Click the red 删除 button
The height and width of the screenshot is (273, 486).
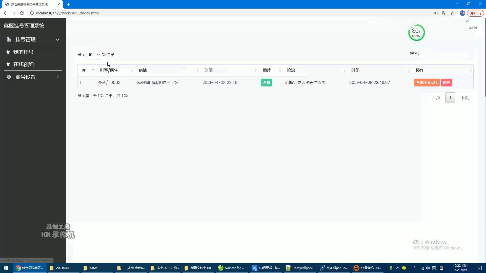point(446,82)
